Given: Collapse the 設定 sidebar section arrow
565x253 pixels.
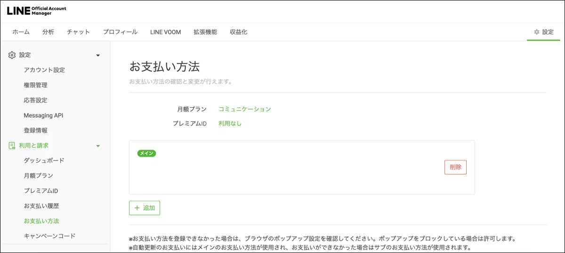Looking at the screenshot, I should [98, 55].
